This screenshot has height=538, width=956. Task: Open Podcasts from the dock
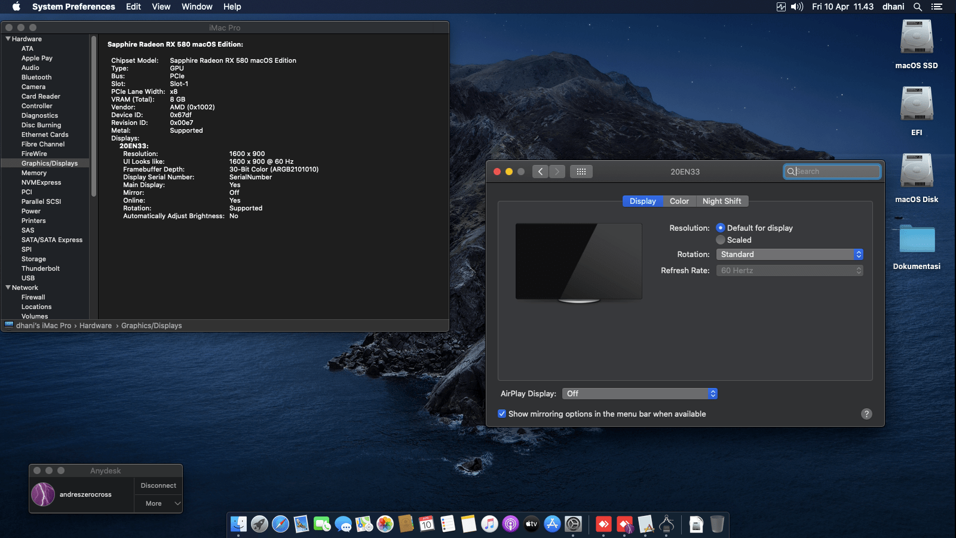(x=510, y=524)
